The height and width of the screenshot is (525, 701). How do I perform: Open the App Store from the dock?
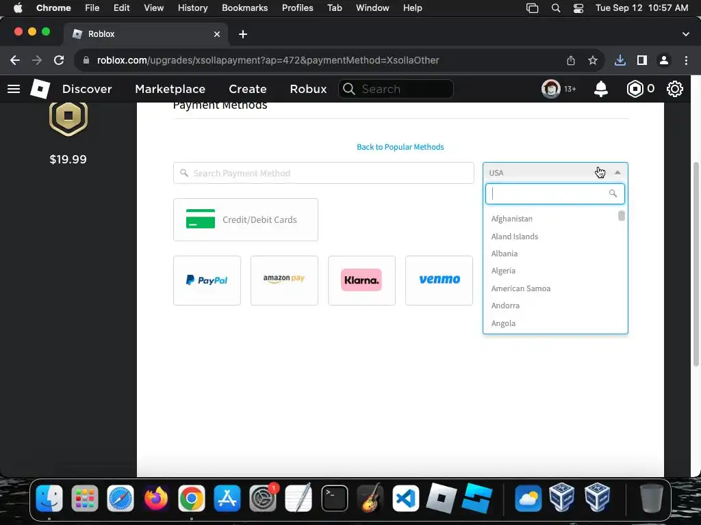click(x=227, y=498)
